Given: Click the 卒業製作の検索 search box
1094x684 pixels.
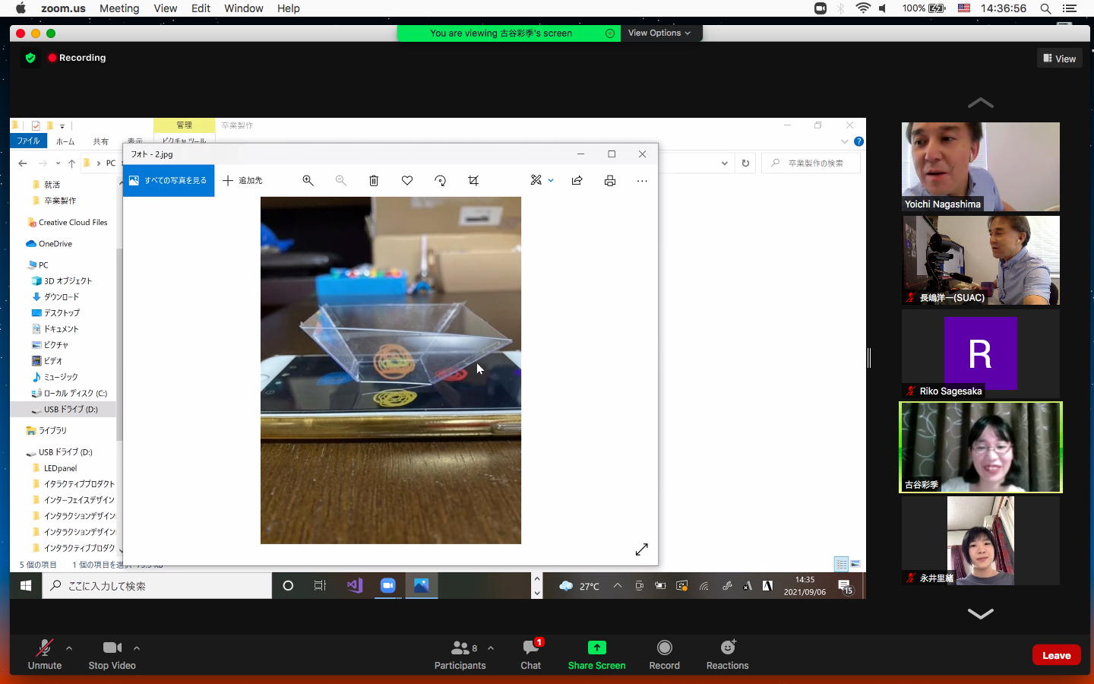Looking at the screenshot, I should [811, 163].
